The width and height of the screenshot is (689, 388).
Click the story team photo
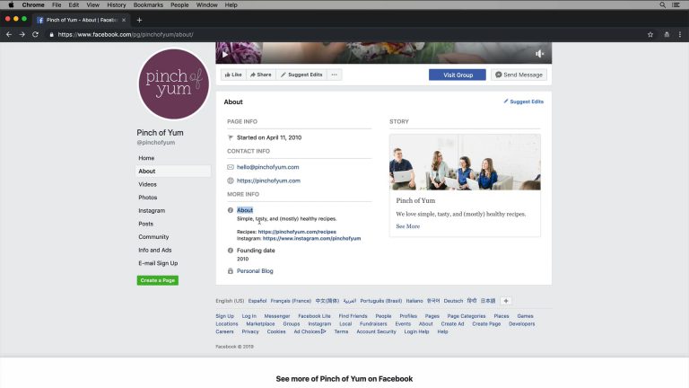465,163
